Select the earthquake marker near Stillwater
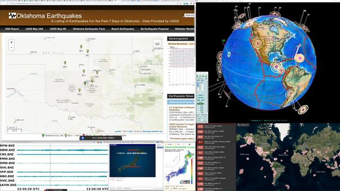Image resolution: width=340 pixels, height=191 pixels. pyautogui.click(x=97, y=73)
